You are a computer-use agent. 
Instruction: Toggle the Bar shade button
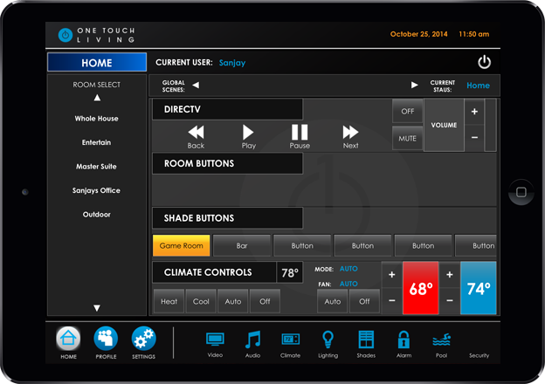pos(242,245)
